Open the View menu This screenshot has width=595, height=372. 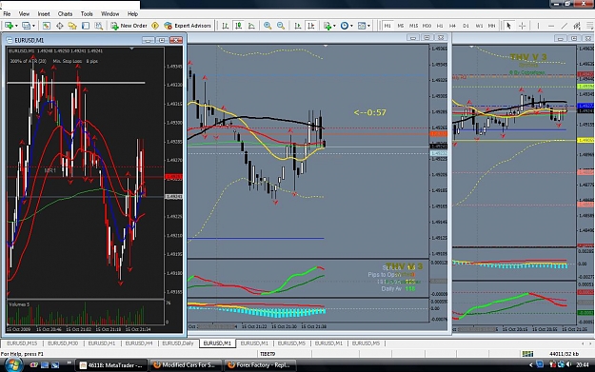pyautogui.click(x=24, y=13)
